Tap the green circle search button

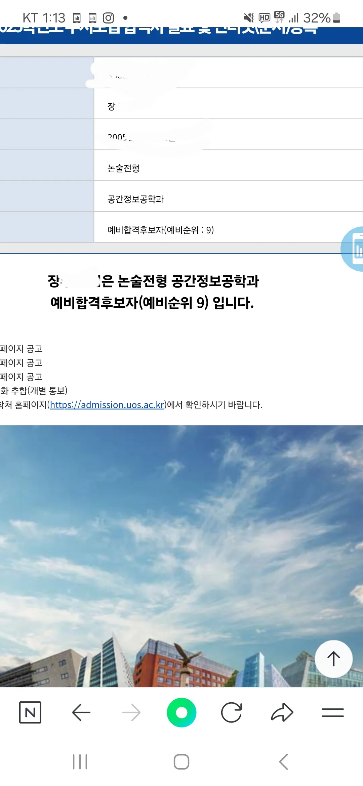click(182, 712)
